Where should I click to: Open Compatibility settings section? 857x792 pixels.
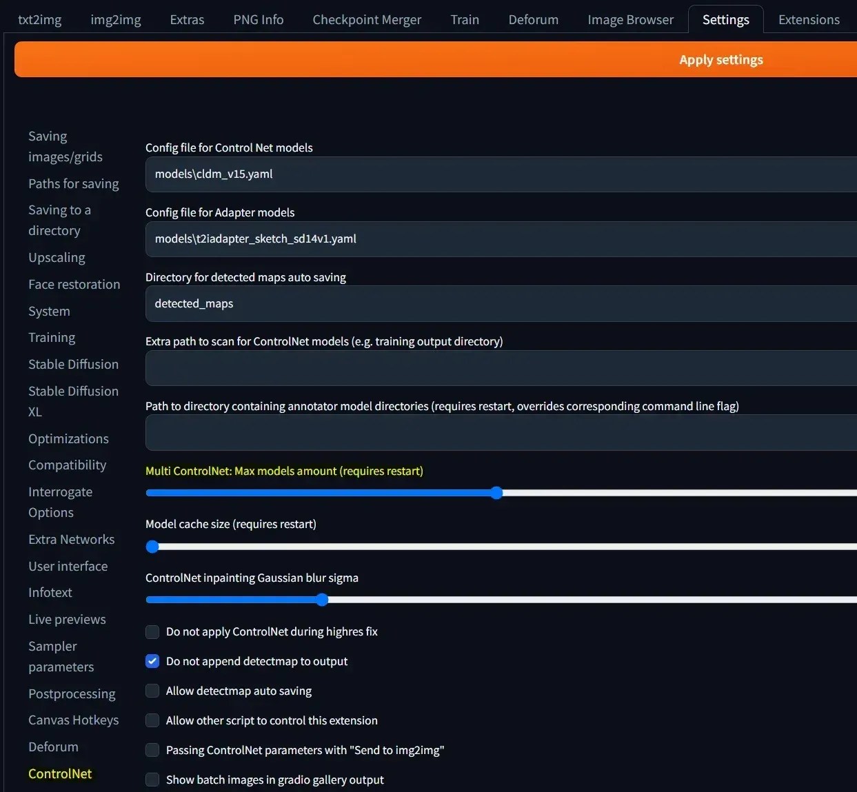point(67,465)
